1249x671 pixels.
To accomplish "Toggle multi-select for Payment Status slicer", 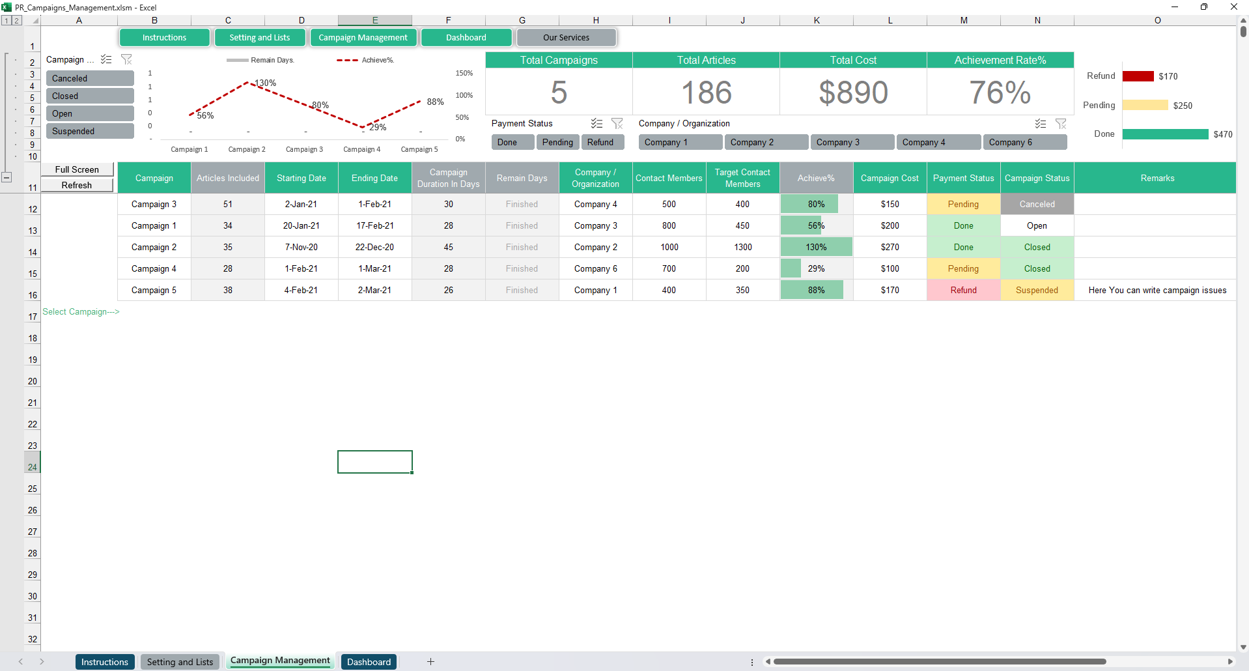I will coord(596,123).
